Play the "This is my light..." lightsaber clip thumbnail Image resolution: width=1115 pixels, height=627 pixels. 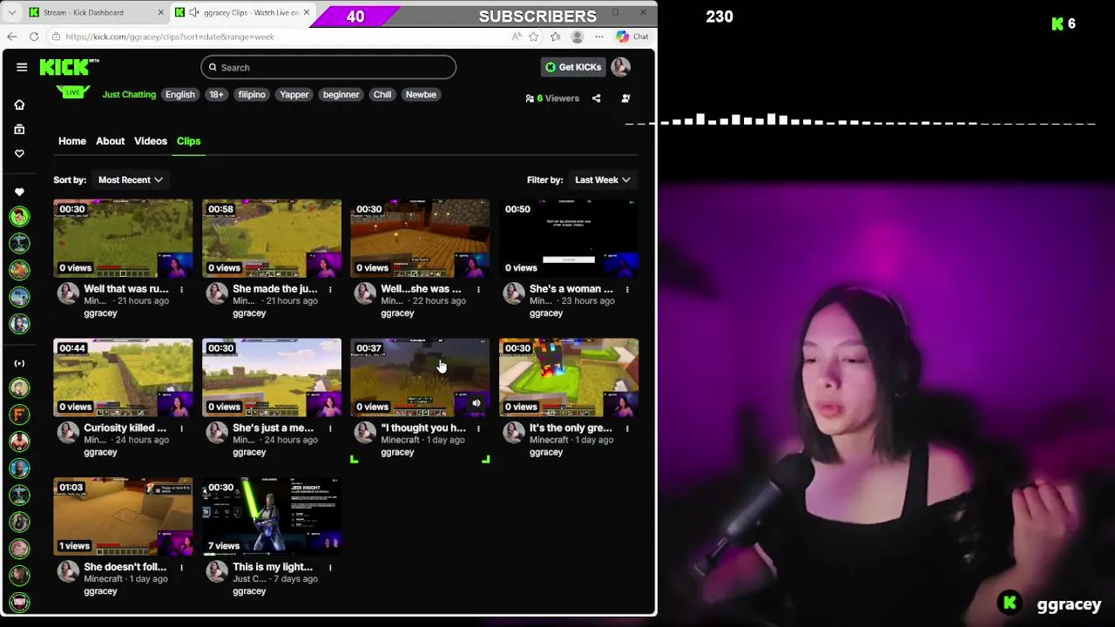click(272, 516)
